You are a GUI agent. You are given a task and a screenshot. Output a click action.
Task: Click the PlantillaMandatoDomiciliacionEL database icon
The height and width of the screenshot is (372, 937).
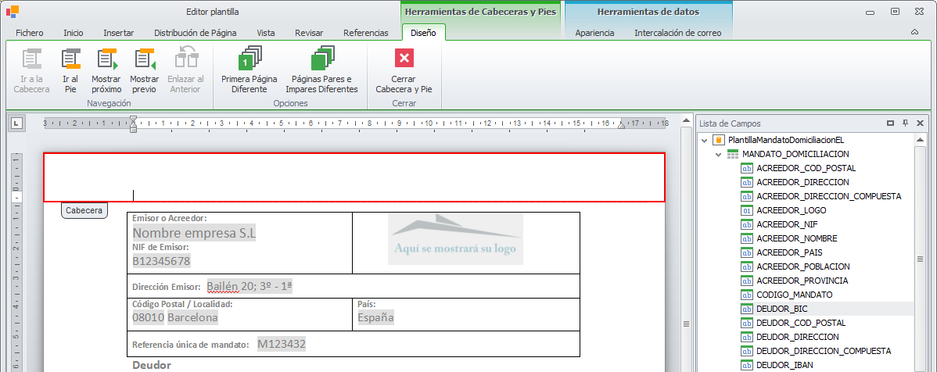720,140
